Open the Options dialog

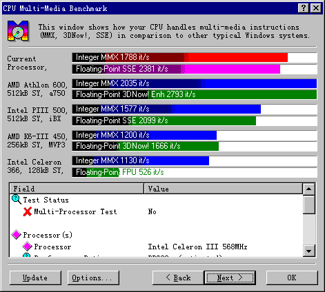point(93,278)
